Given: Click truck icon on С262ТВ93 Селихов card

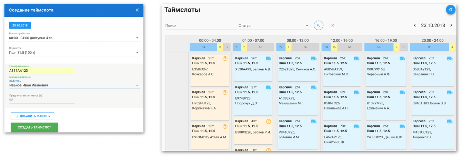Looking at the screenshot, I should [314, 59].
